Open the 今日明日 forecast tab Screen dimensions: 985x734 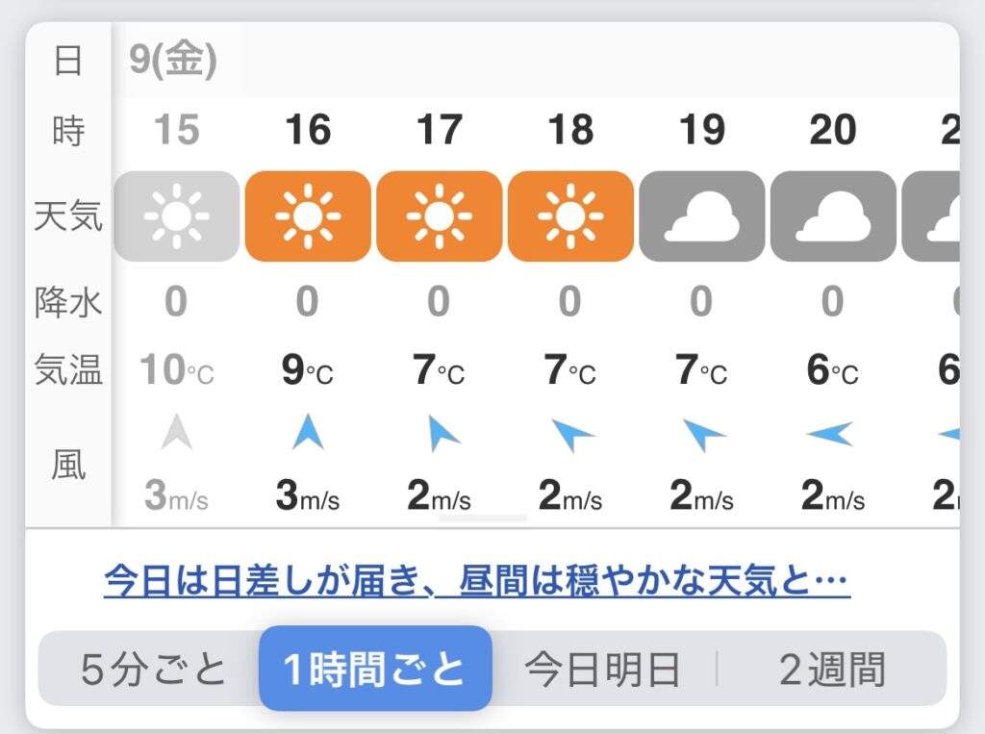tap(602, 670)
